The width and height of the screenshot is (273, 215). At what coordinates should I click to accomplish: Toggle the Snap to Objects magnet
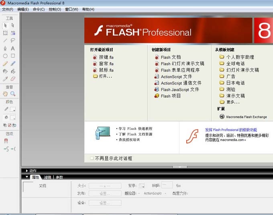[6, 141]
